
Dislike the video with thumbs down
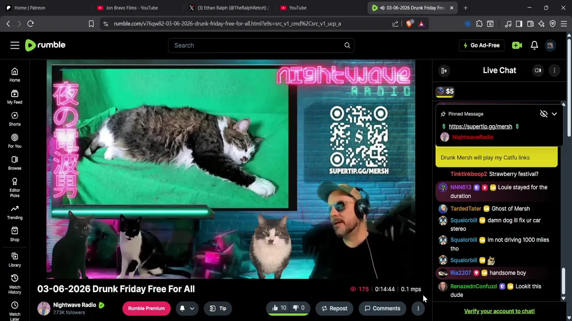298,308
